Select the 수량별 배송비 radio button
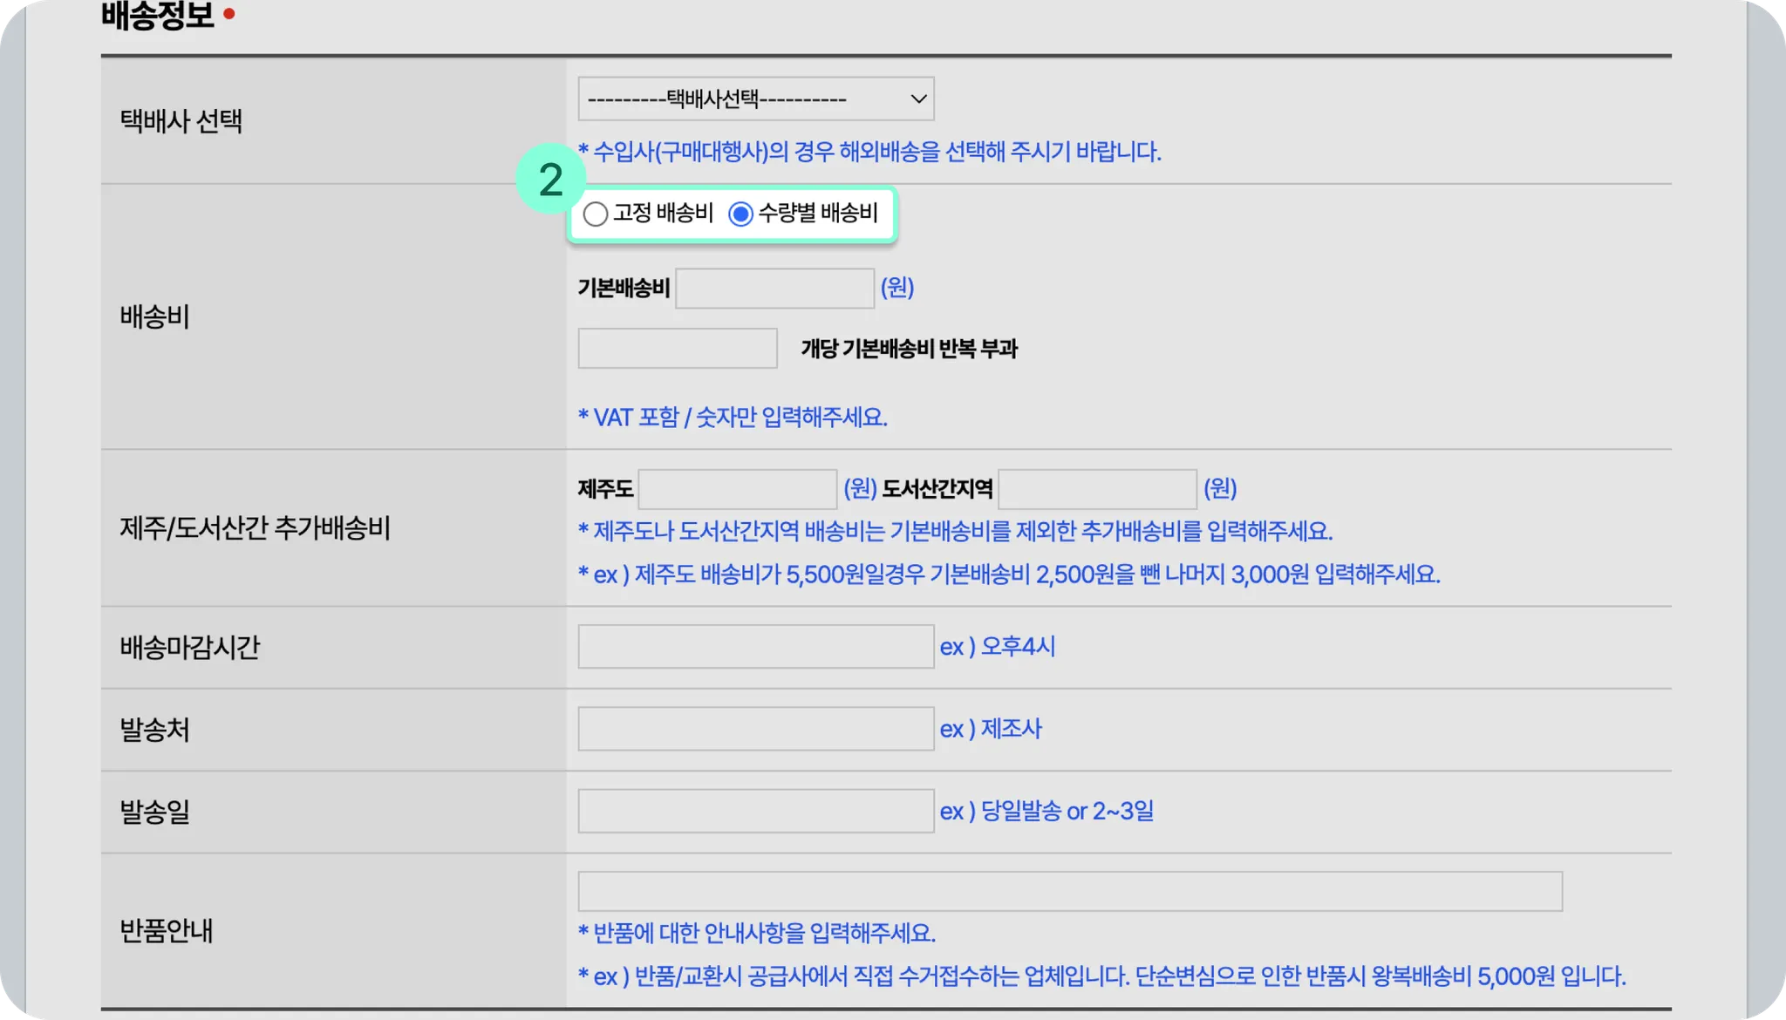Image resolution: width=1786 pixels, height=1020 pixels. [740, 214]
